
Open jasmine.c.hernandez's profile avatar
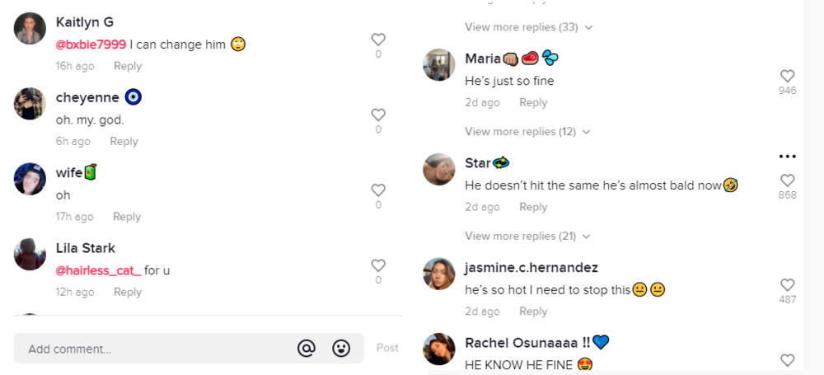coord(439,274)
